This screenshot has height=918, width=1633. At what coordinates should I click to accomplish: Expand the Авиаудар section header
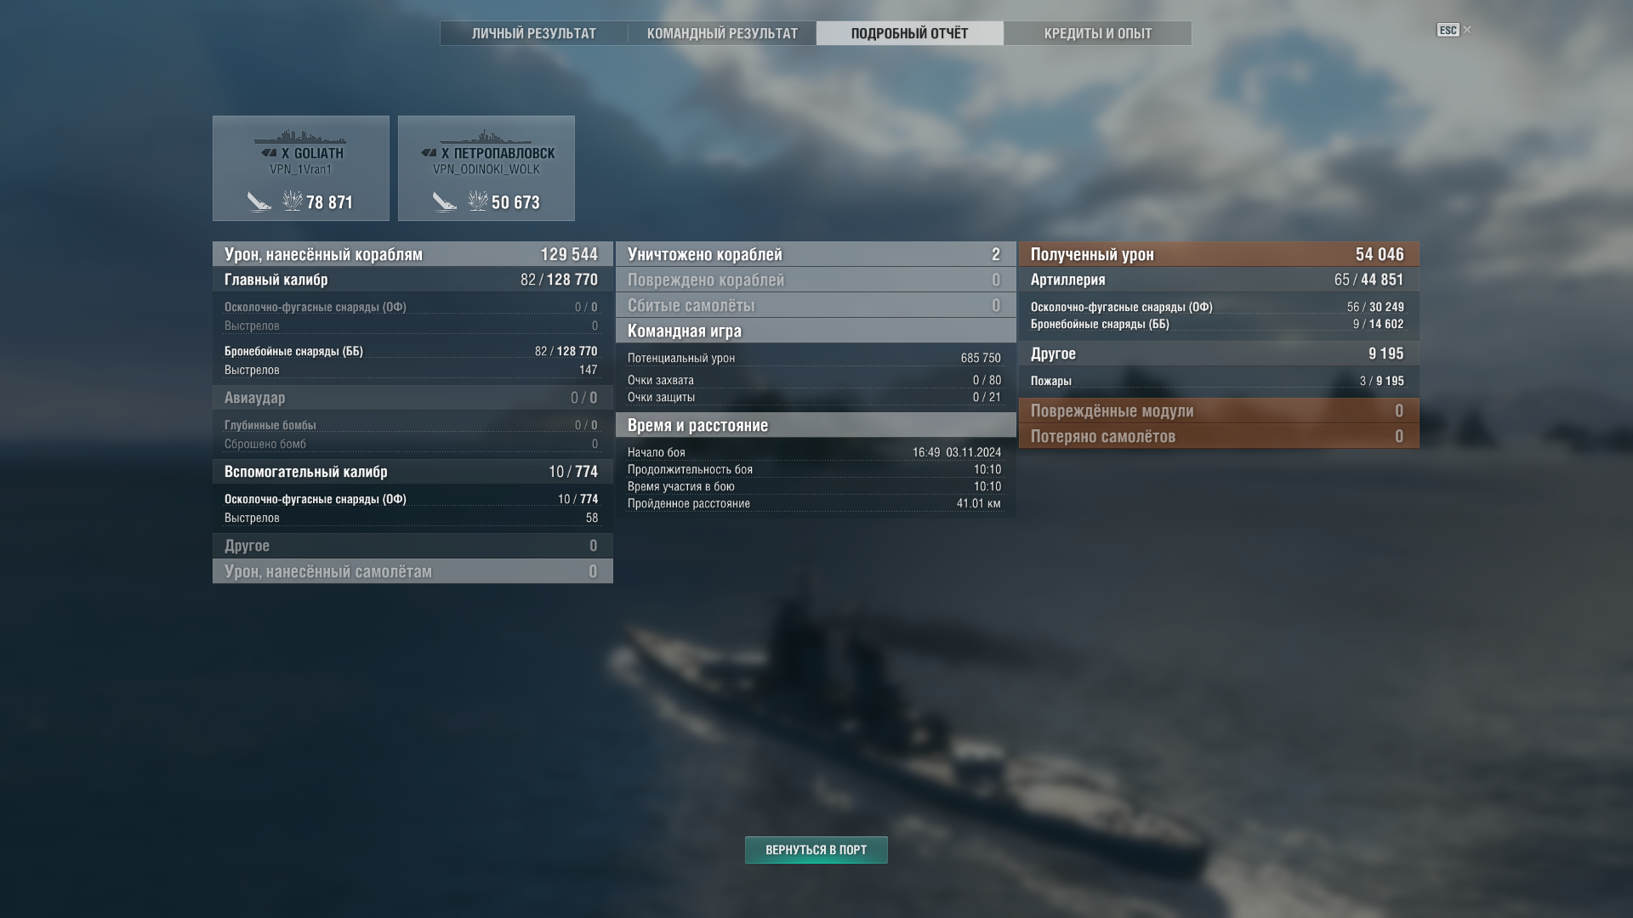[413, 398]
